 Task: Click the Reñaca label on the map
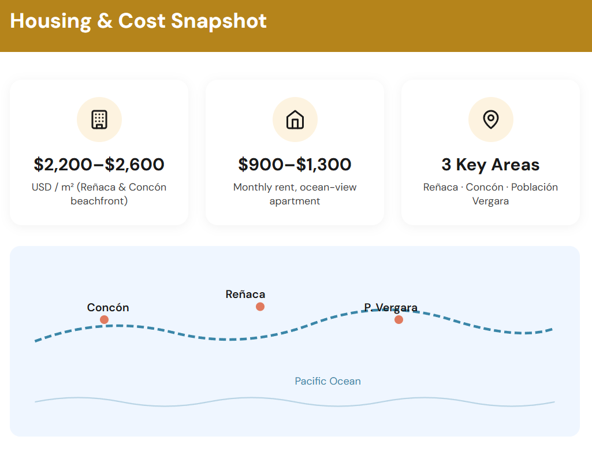pyautogui.click(x=245, y=295)
